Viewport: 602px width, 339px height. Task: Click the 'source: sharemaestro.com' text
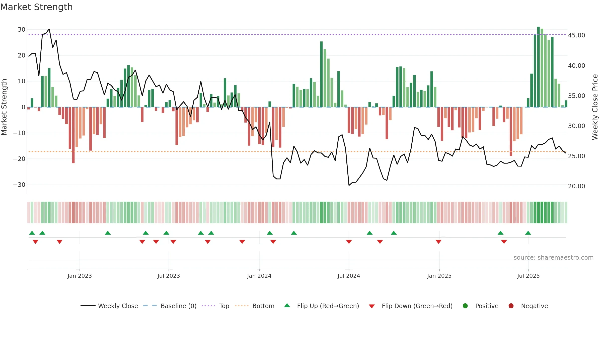[554, 257]
